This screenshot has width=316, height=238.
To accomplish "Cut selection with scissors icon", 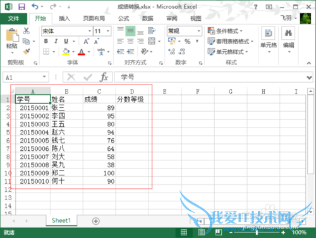I will (x=27, y=31).
